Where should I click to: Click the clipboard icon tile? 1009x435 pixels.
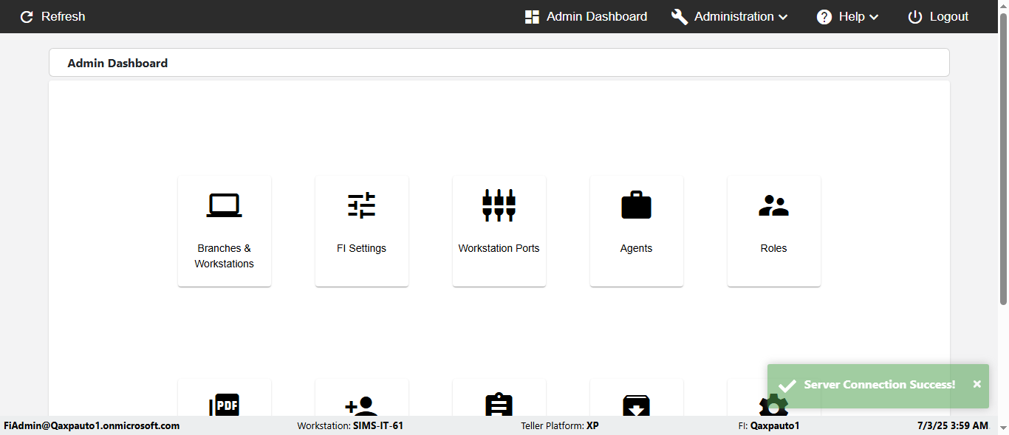(499, 398)
